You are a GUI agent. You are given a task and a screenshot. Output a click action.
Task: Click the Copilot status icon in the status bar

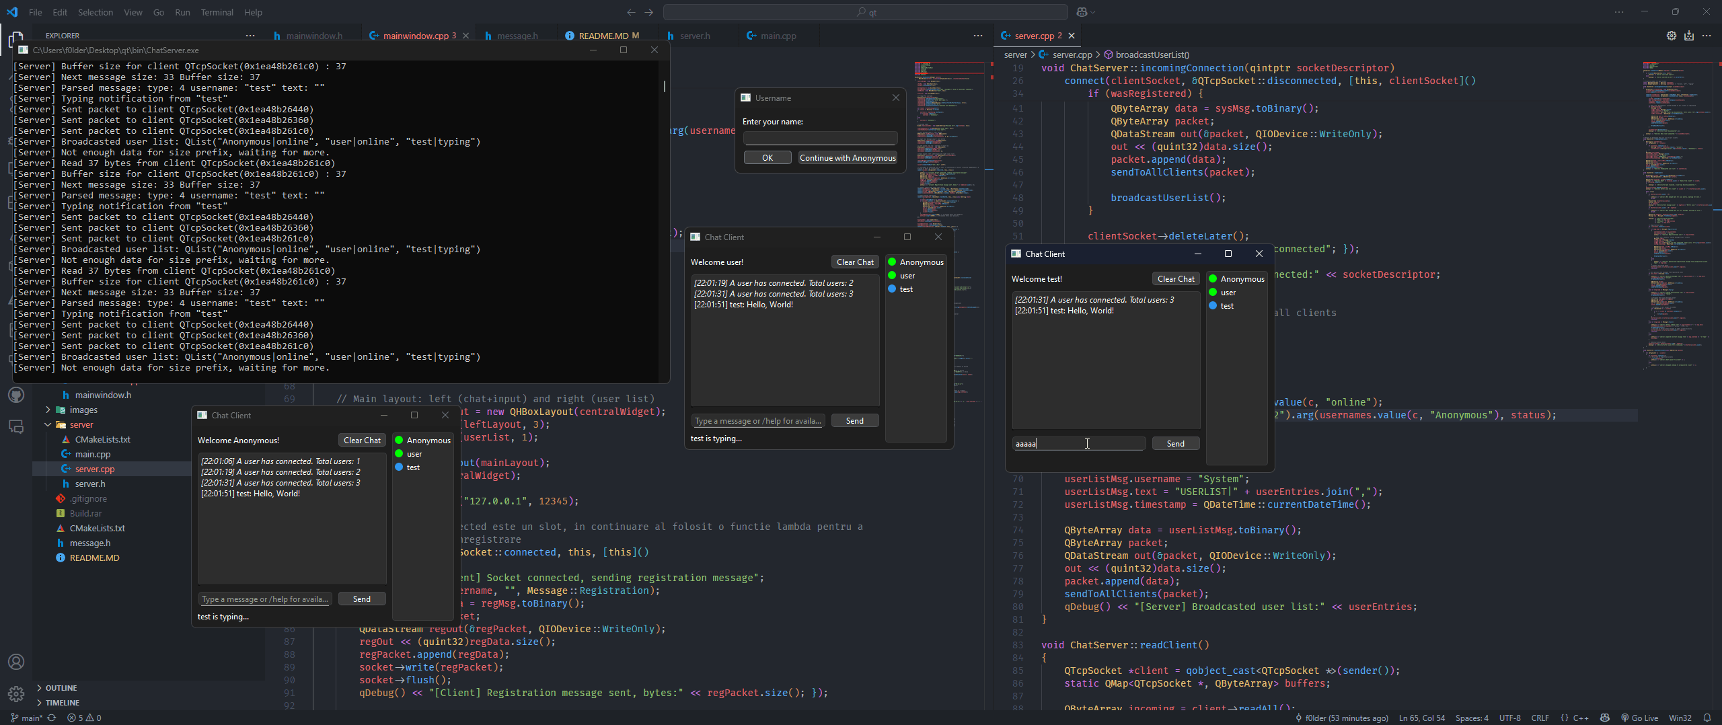click(1605, 718)
